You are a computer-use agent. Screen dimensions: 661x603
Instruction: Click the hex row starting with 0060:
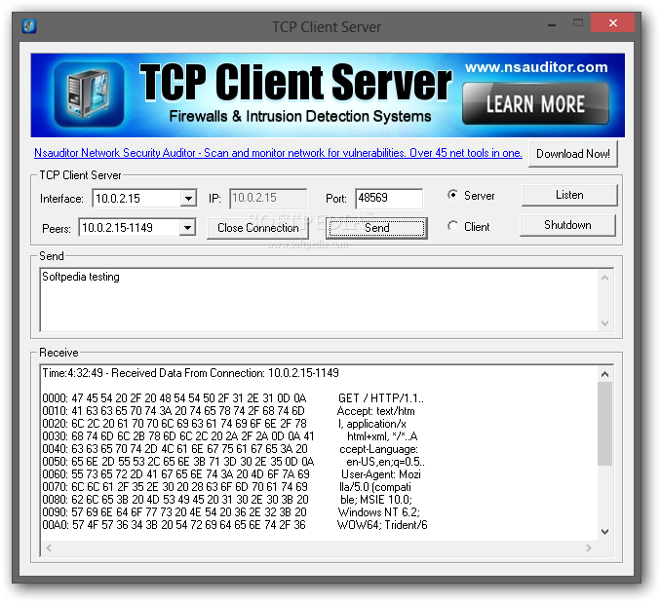pyautogui.click(x=175, y=474)
